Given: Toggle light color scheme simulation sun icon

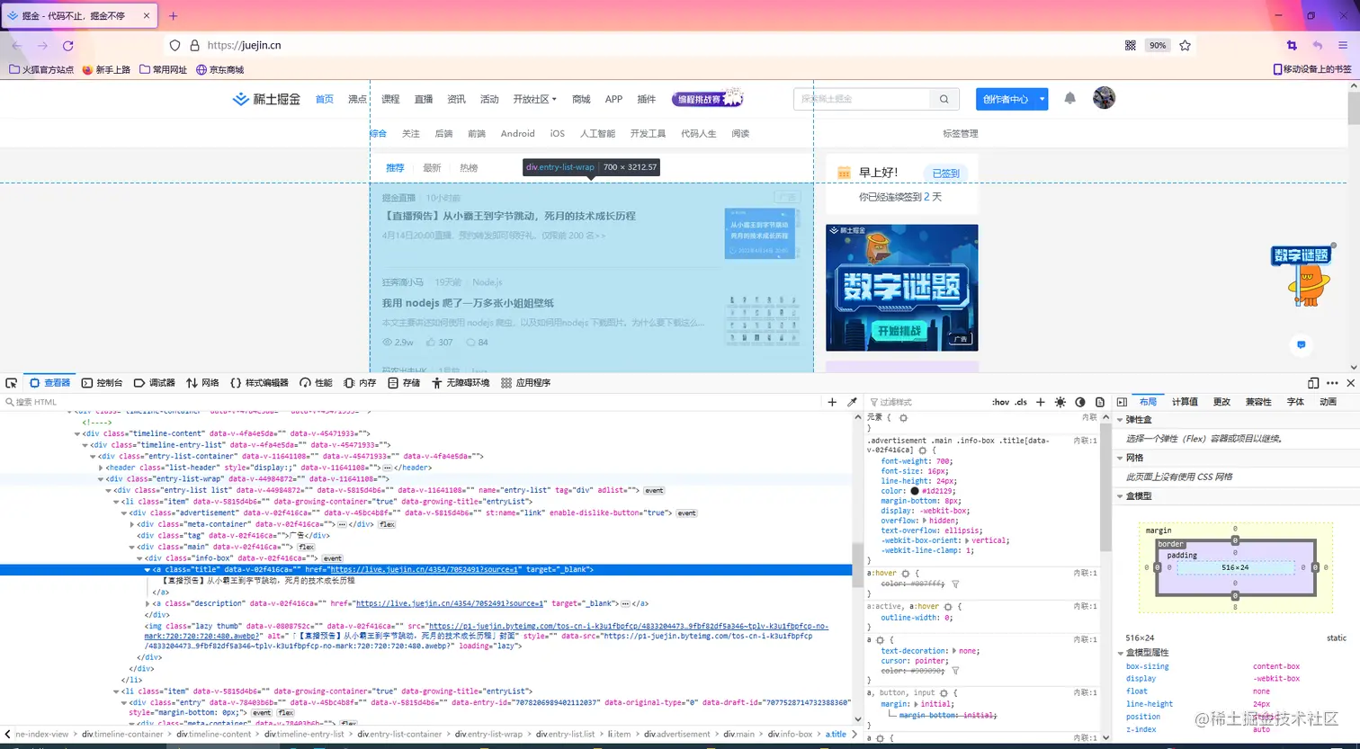Looking at the screenshot, I should coord(1060,402).
